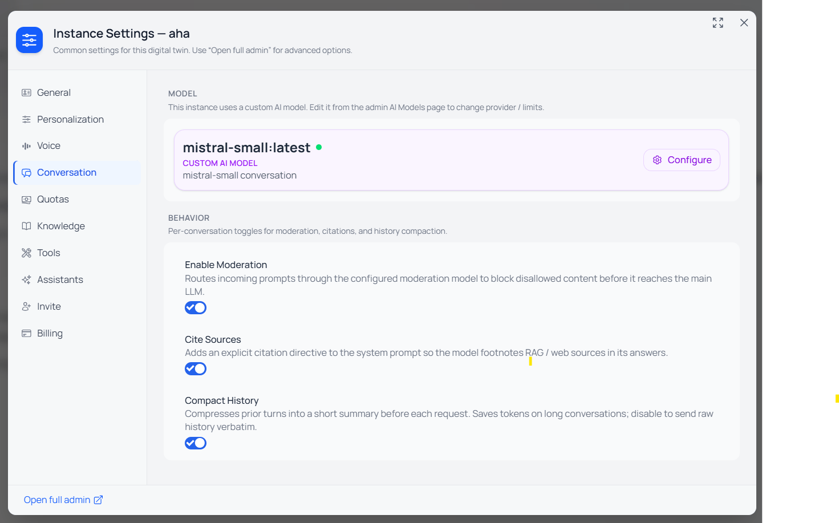Expand the dialog to fullscreen
Screen dimensions: 839x523
tap(718, 23)
